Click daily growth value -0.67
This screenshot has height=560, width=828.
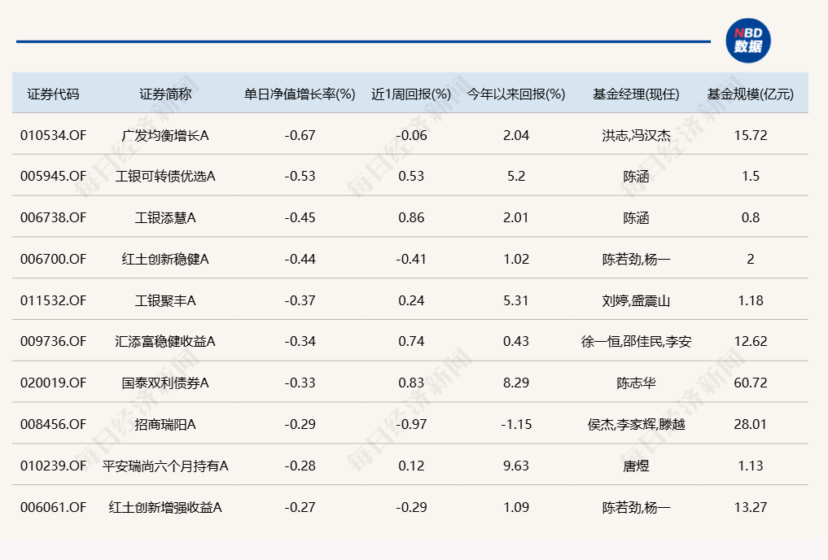[x=300, y=135]
